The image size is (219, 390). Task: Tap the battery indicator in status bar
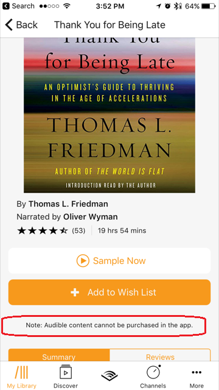[x=208, y=6]
